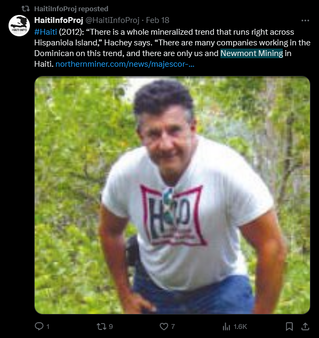Click the #Haiti hashtag
319x338 pixels.
45,32
